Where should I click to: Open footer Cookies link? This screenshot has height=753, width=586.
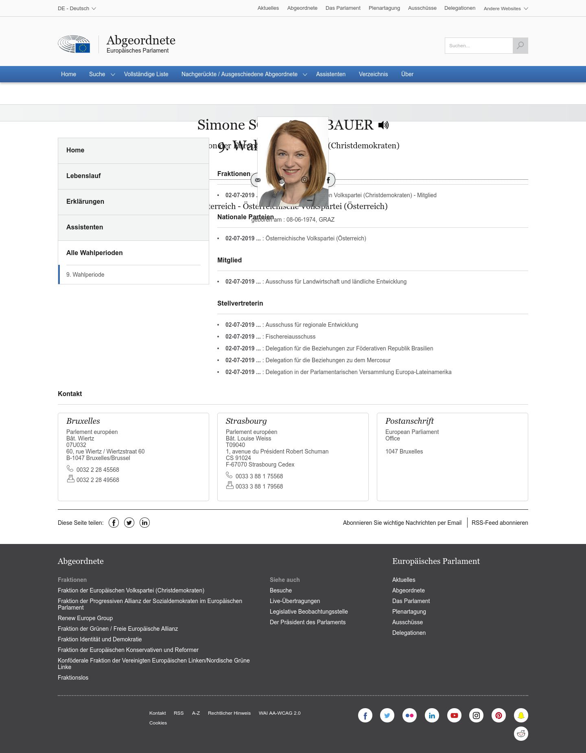tap(158, 723)
